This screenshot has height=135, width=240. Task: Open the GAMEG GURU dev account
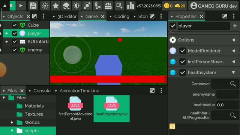213,6
